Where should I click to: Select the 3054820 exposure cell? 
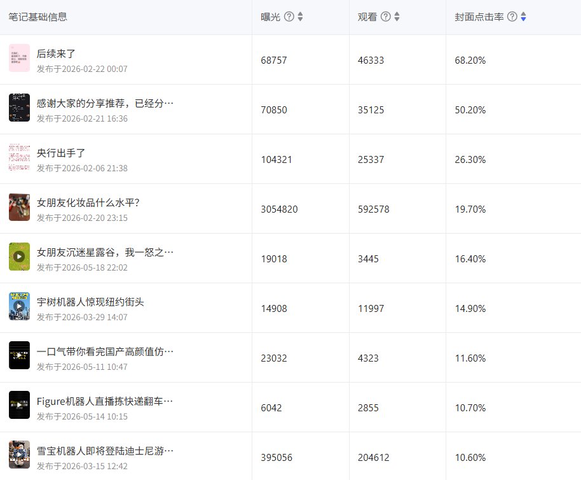pos(280,209)
